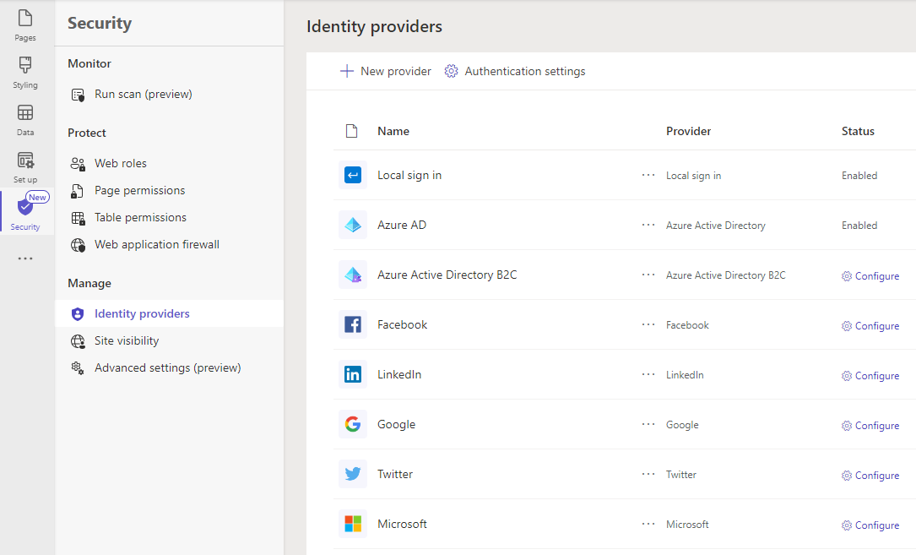Click the Facebook provider icon
Viewport: 916px width, 555px height.
click(x=352, y=324)
